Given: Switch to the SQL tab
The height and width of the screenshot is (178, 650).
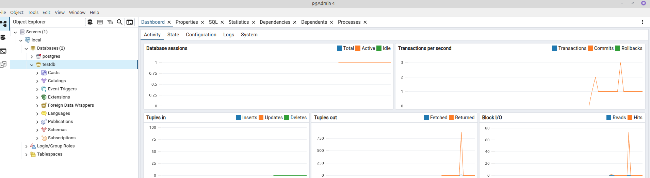Looking at the screenshot, I should [x=213, y=22].
